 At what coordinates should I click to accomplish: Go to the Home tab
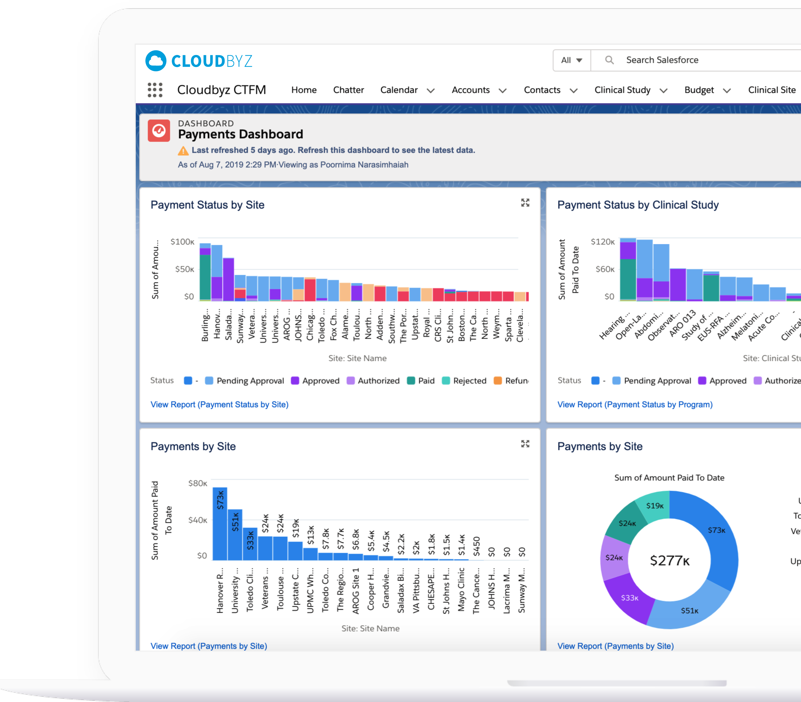coord(304,90)
